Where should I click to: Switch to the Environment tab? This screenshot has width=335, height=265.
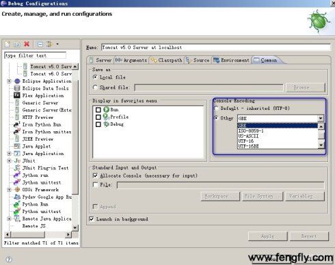[231, 60]
